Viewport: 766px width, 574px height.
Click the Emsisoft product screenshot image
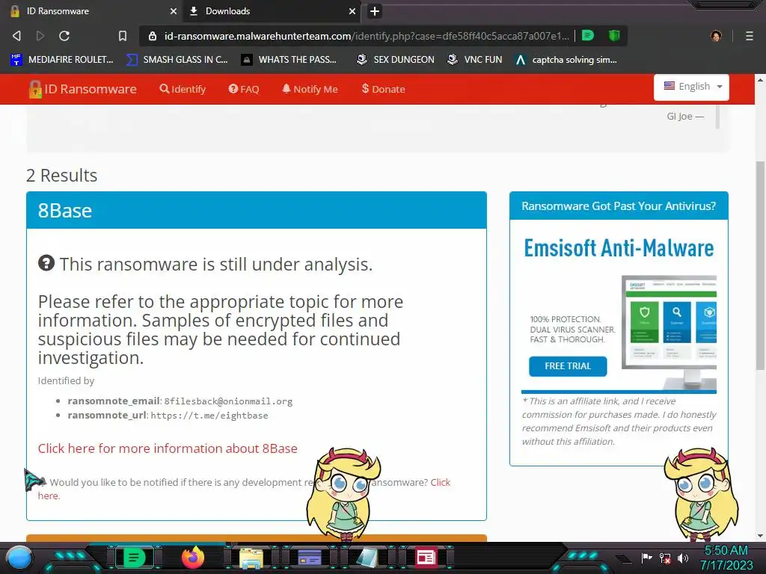tap(669, 331)
